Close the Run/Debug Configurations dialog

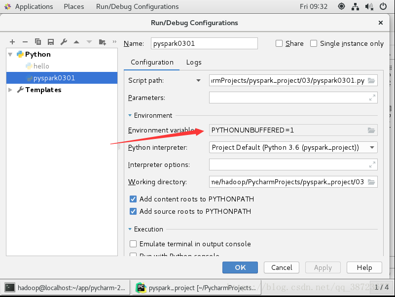(x=381, y=23)
